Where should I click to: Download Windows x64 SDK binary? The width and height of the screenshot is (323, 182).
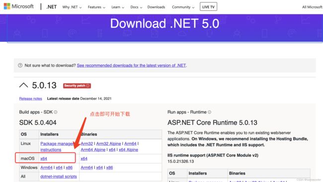(99, 168)
